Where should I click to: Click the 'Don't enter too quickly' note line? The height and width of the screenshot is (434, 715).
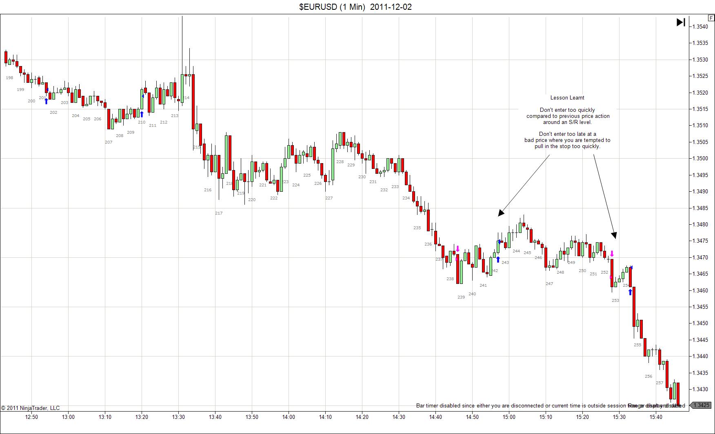pos(567,110)
